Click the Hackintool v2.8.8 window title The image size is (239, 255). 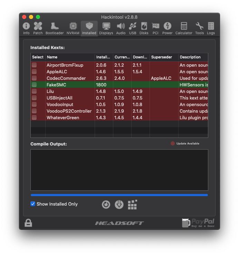coord(119,17)
